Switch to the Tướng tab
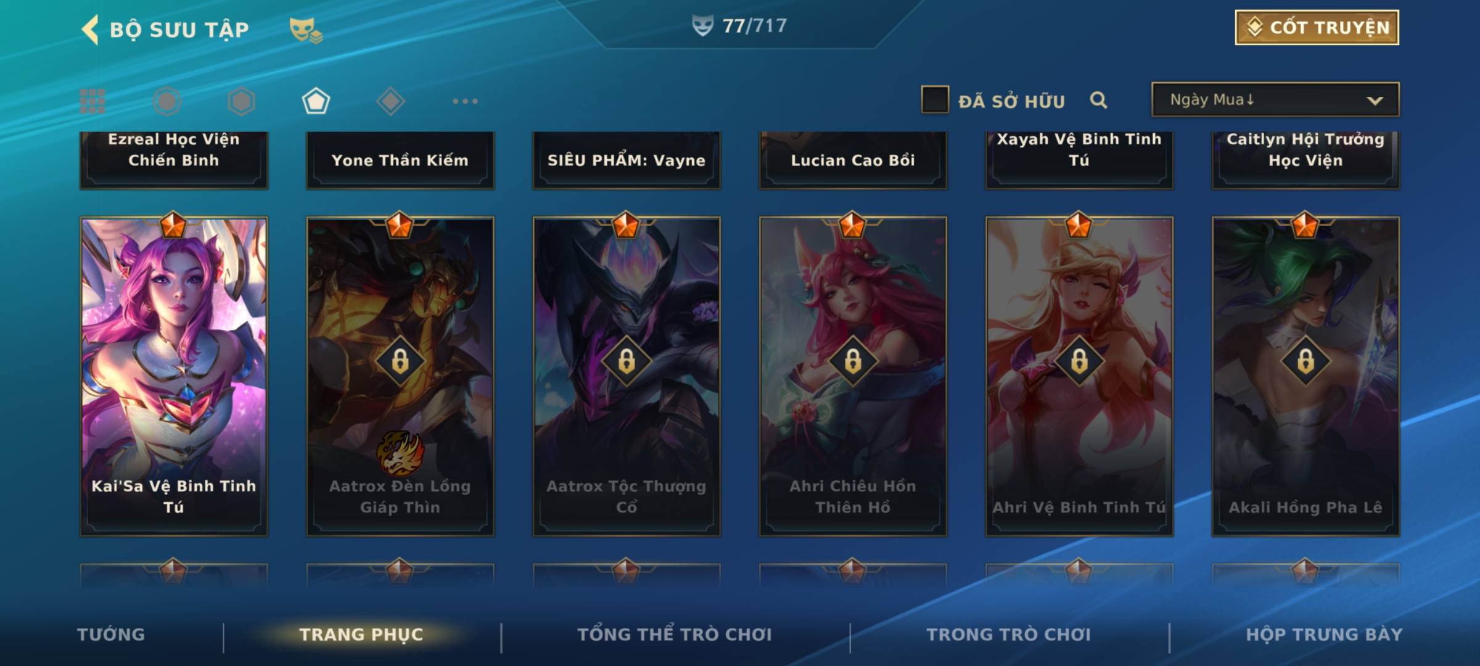Viewport: 1480px width, 666px height. coord(111,635)
